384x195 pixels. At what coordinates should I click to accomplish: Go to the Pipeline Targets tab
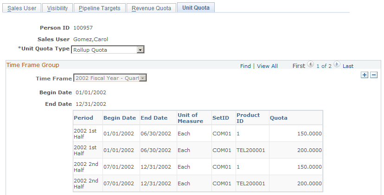tap(99, 8)
